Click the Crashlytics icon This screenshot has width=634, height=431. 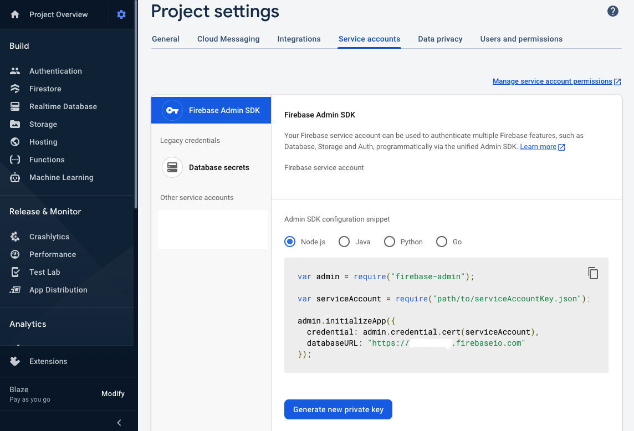coord(15,237)
